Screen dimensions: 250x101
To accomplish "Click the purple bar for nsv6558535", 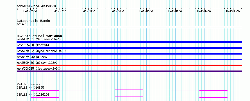I will pyautogui.click(x=129, y=71).
